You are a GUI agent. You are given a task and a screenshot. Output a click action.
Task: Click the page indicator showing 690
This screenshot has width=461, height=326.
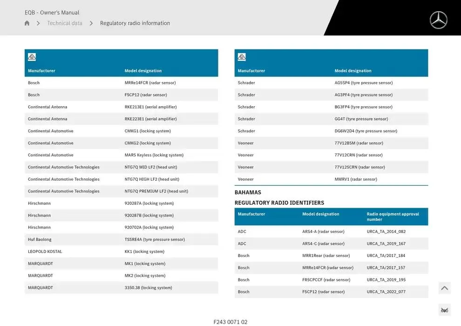coord(444,309)
